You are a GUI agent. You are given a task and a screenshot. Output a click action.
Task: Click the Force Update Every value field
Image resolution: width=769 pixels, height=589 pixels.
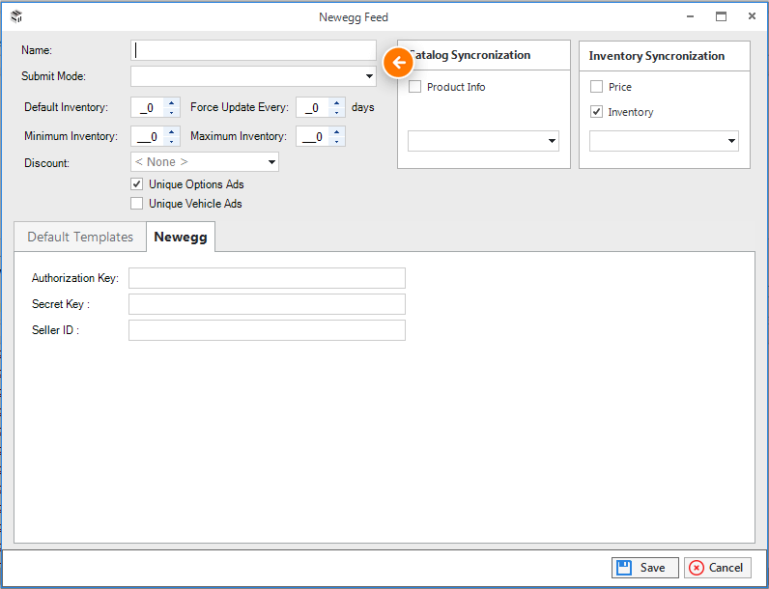click(x=313, y=107)
